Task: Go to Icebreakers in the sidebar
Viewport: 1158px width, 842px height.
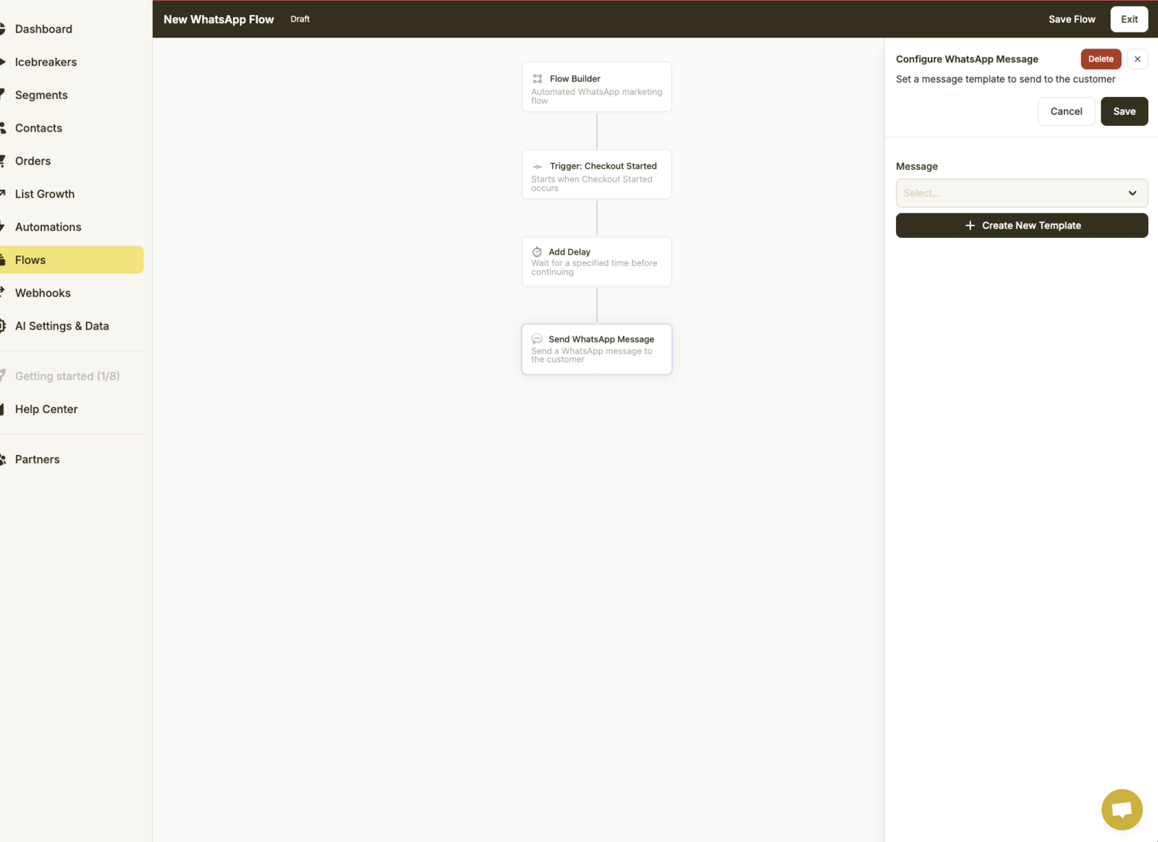Action: [x=46, y=62]
